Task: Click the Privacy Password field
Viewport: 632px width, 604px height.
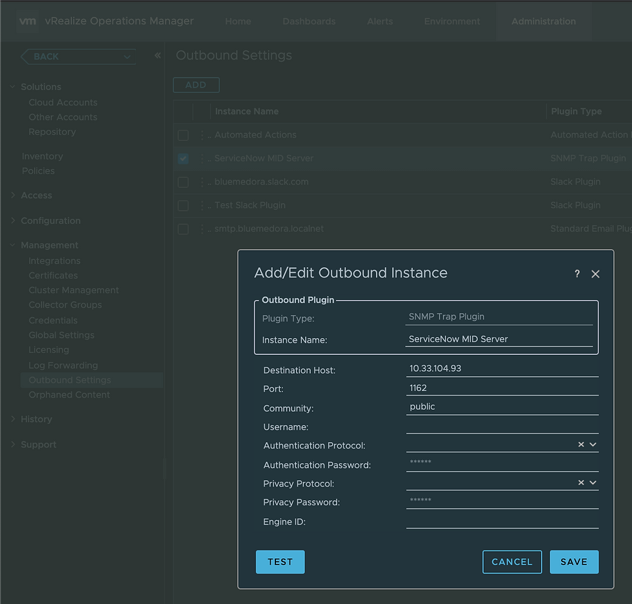Action: 502,501
